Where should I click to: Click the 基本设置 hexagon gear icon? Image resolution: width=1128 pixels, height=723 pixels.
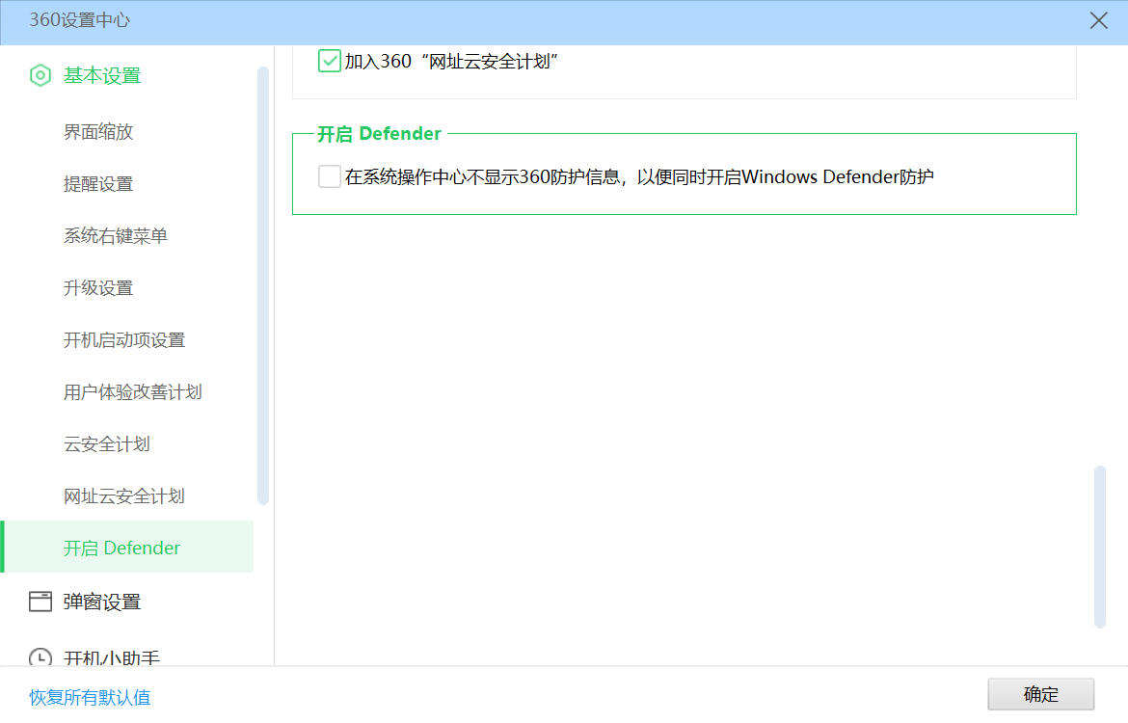click(40, 75)
